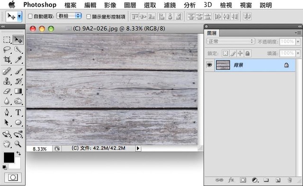Image resolution: width=303 pixels, height=186 pixels.
Task: Select the 3D Orbit camera tool
Action: point(18,134)
